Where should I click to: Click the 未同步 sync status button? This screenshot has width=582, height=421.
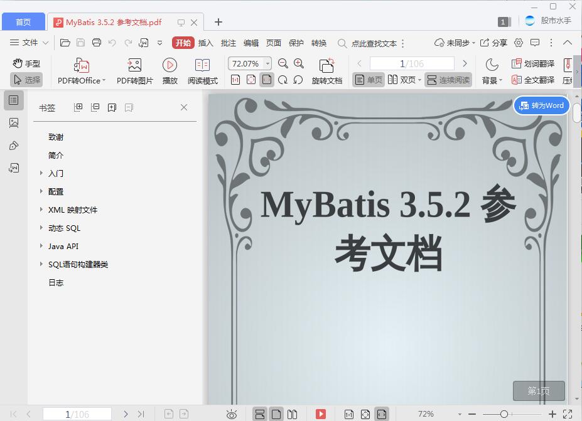point(455,43)
